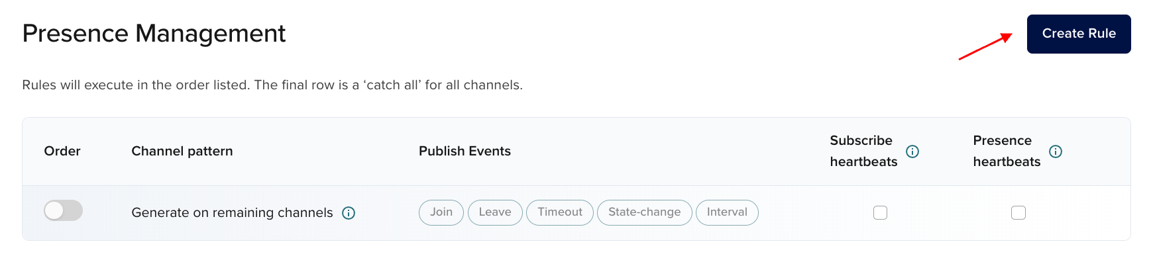
Task: Select the Leave event chip
Action: click(x=495, y=212)
